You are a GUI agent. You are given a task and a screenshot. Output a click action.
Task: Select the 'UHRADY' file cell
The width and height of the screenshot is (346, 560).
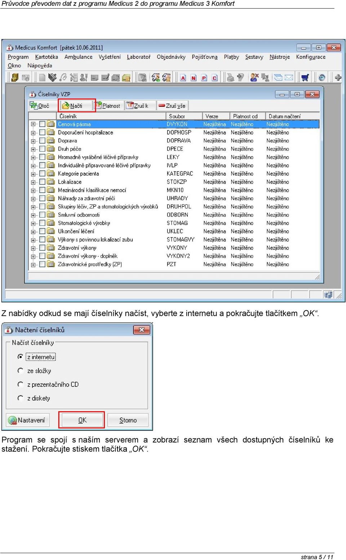coord(177,198)
